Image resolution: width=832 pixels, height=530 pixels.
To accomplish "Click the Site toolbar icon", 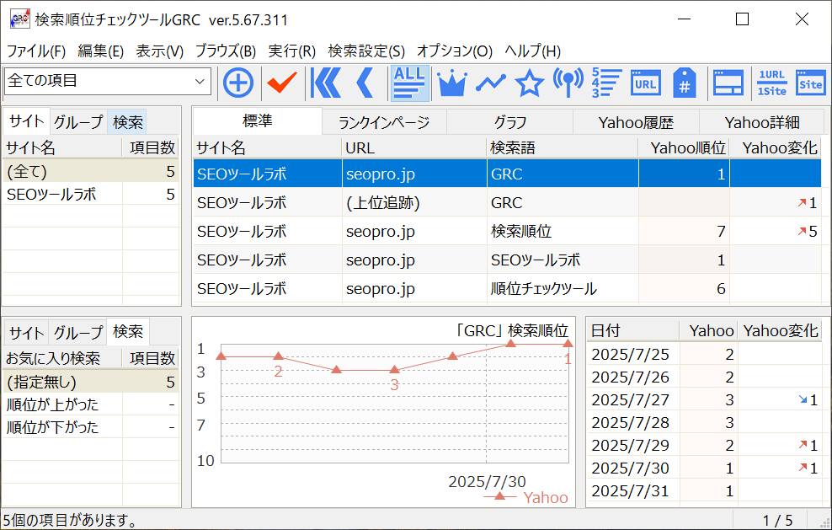I will coord(811,83).
